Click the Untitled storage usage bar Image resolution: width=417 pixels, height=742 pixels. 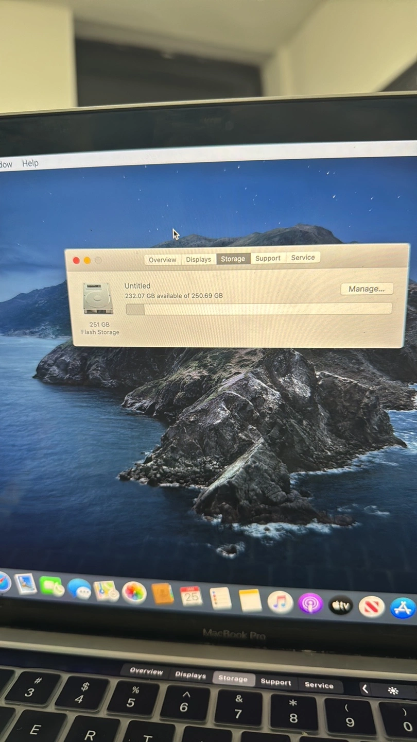[258, 309]
